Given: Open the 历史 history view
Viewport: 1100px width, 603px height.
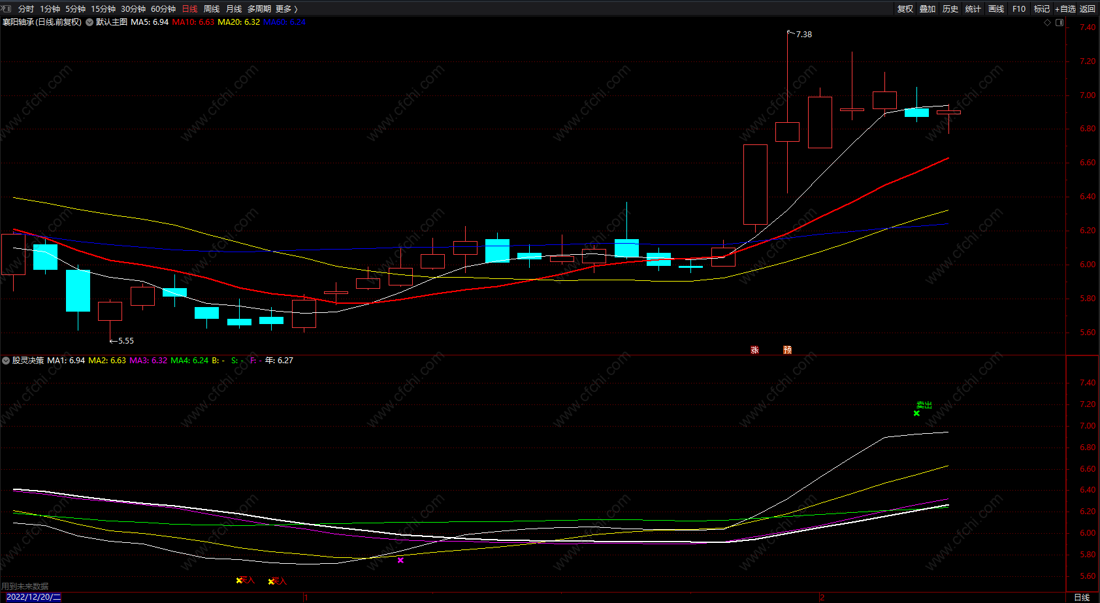Looking at the screenshot, I should pos(950,9).
